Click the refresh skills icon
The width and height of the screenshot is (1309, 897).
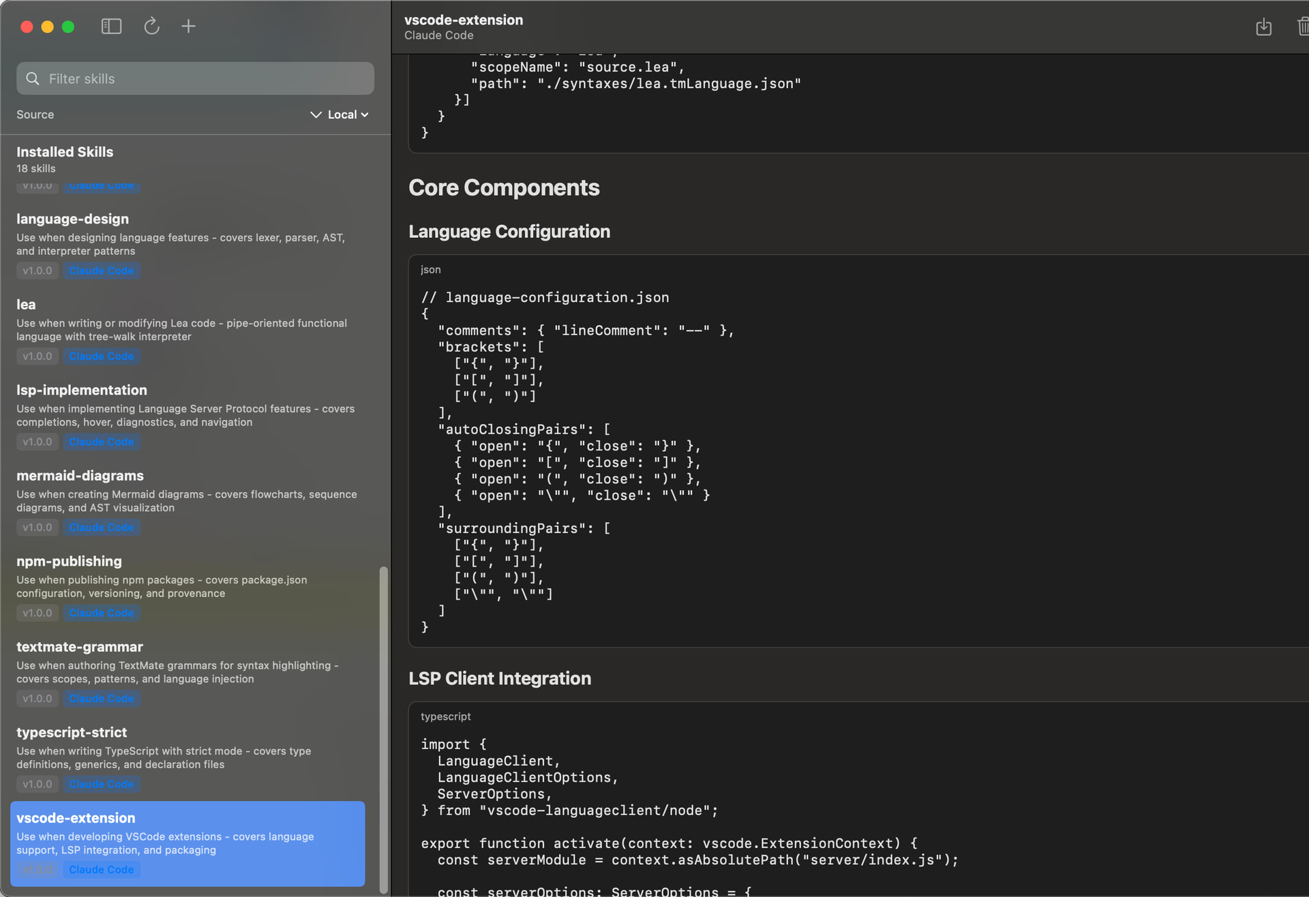(151, 27)
